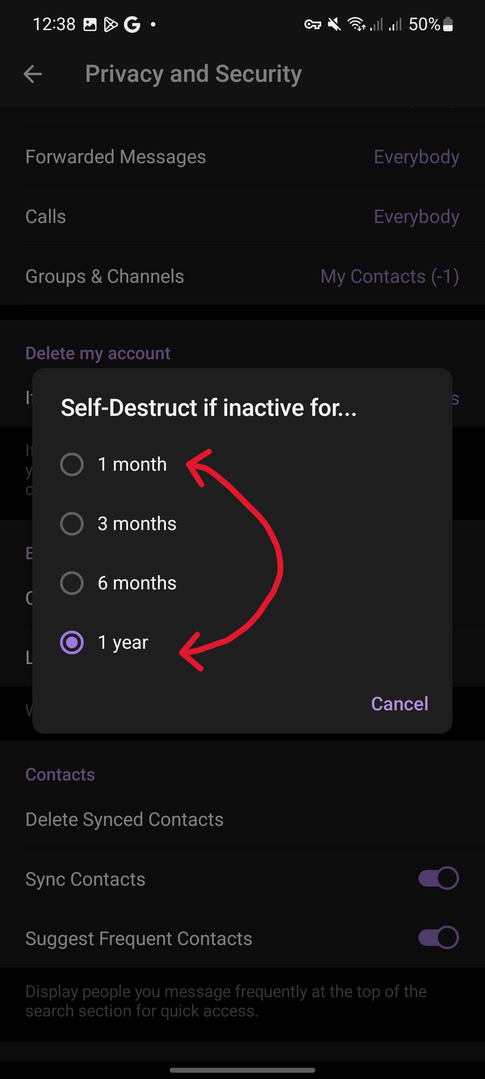Tap the Google notification icon
The height and width of the screenshot is (1079, 485).
132,25
